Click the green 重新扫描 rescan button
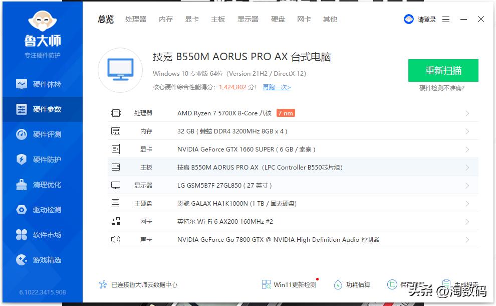This screenshot has height=306, width=496. click(x=443, y=71)
